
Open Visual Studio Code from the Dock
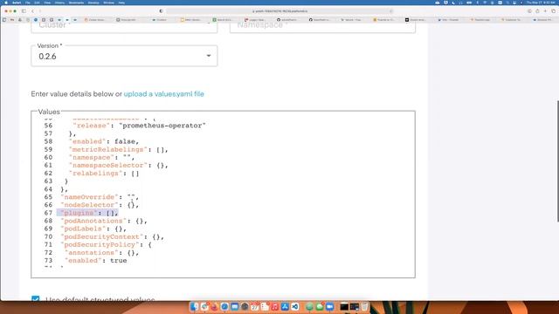click(295, 306)
